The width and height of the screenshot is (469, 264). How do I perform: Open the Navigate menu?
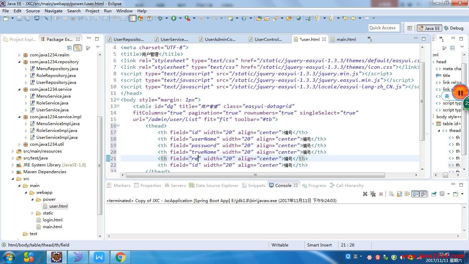[x=54, y=11]
